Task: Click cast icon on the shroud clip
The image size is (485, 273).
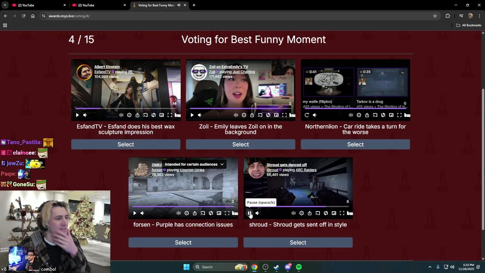Action: 318,213
